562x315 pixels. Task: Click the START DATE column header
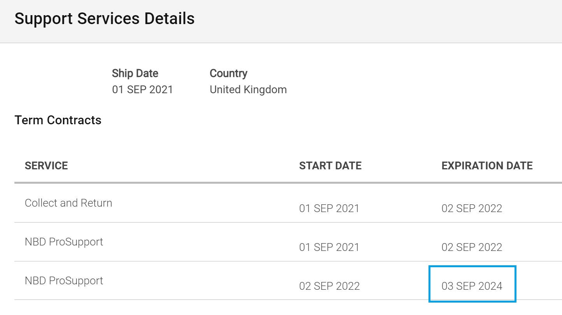330,165
